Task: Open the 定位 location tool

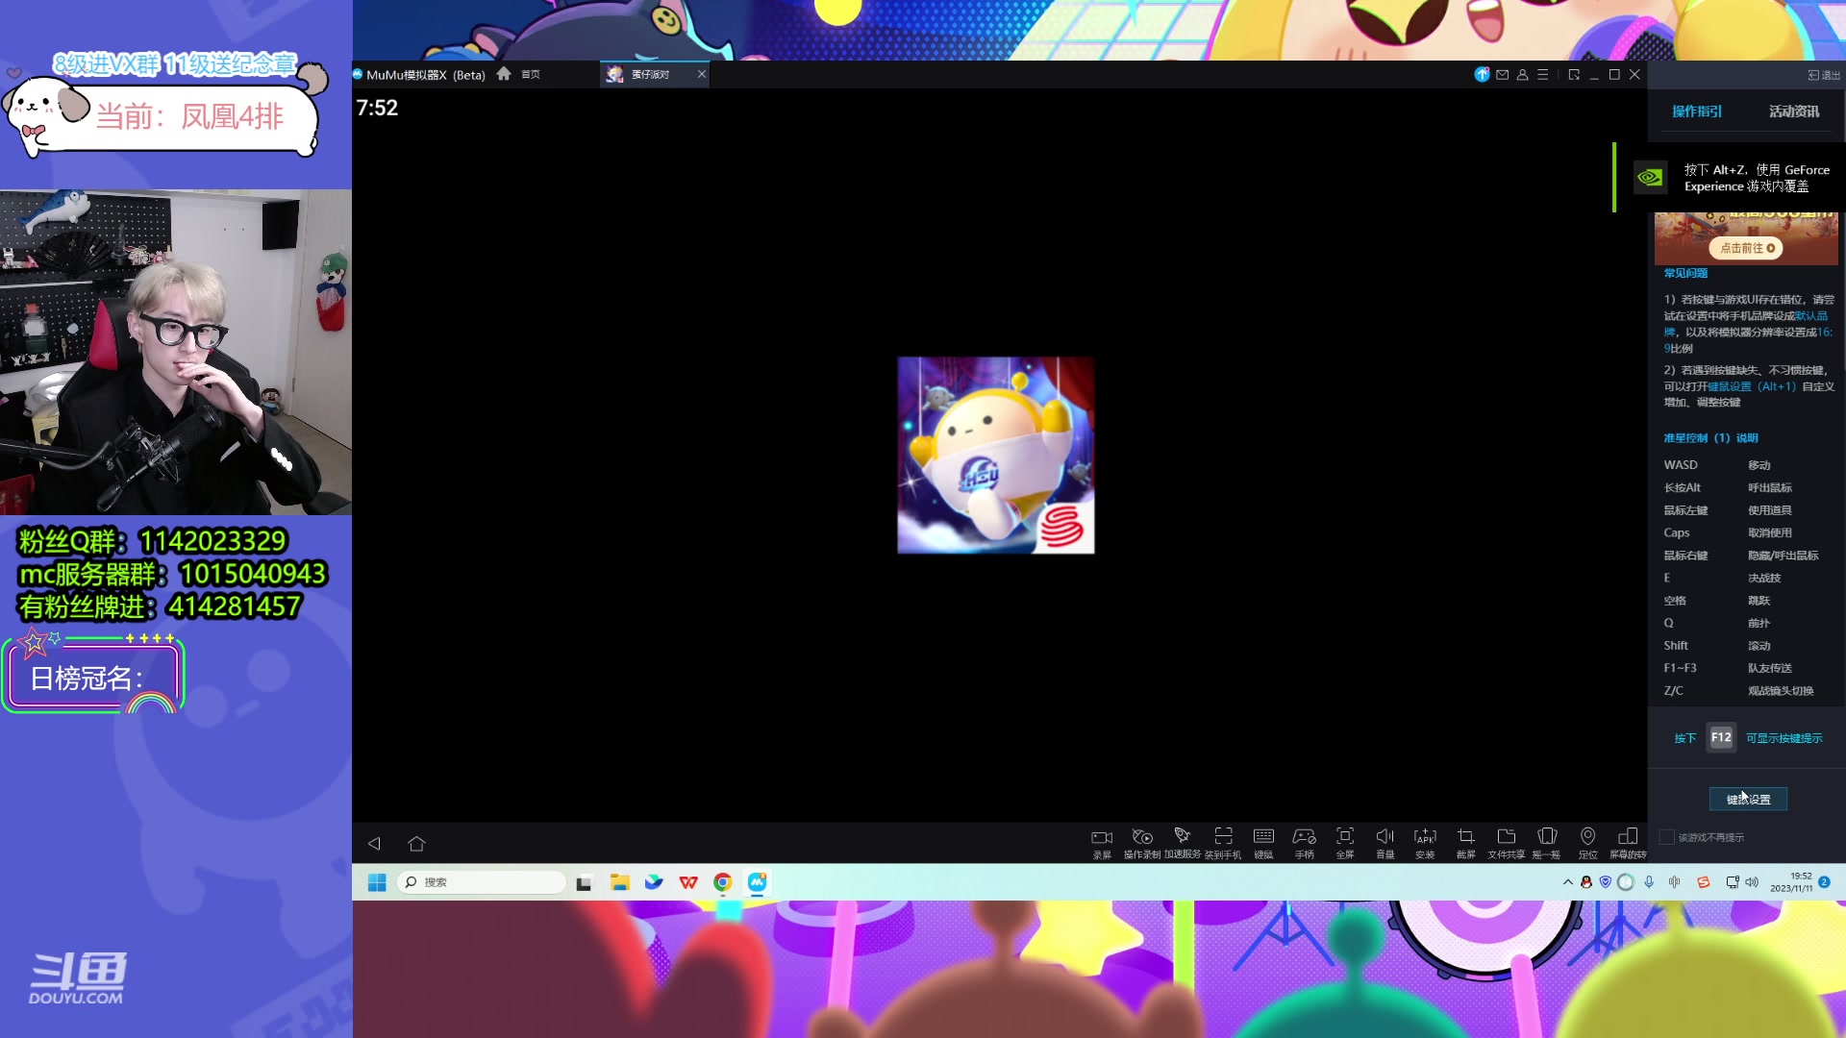Action: click(1587, 840)
